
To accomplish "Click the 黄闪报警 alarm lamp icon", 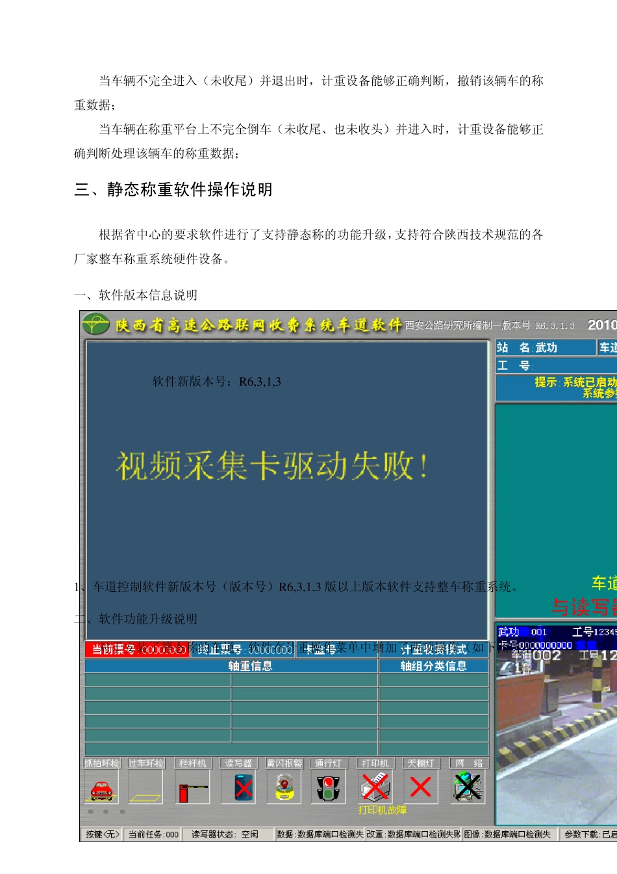I will tap(284, 788).
